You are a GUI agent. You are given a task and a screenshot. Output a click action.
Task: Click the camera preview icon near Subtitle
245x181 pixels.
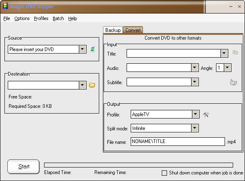(234, 82)
